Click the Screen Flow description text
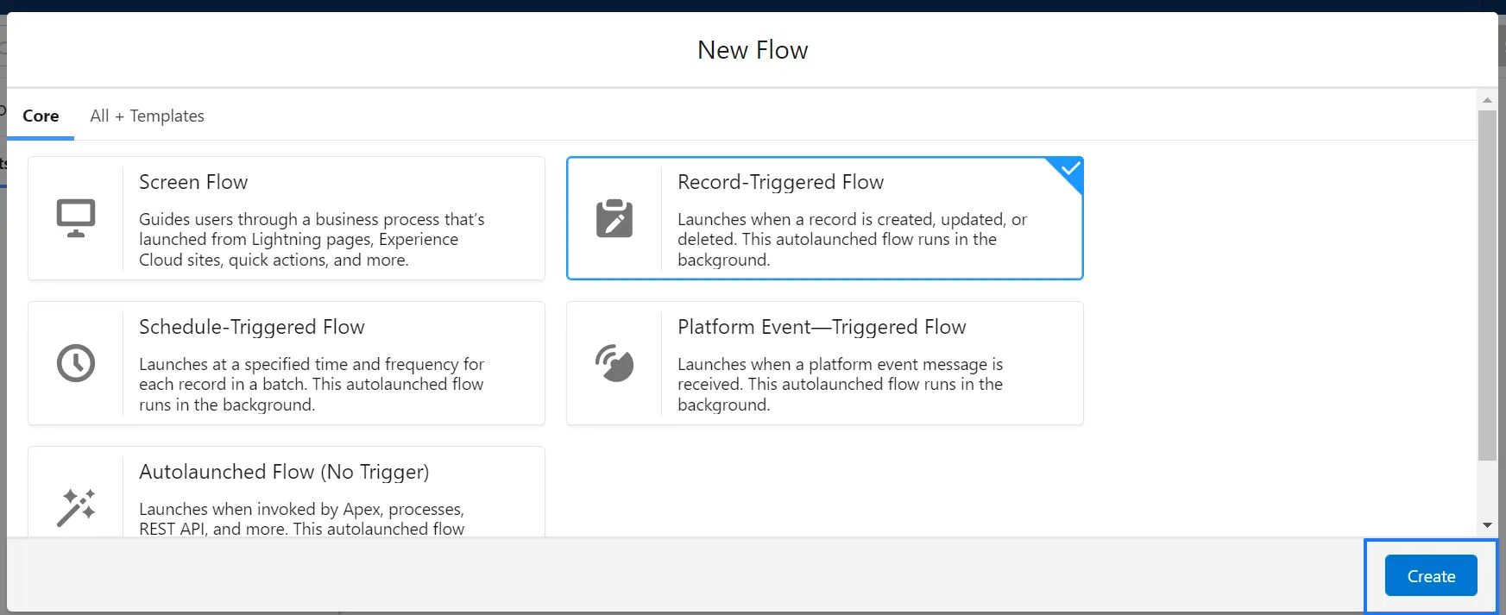This screenshot has width=1506, height=615. (x=312, y=240)
